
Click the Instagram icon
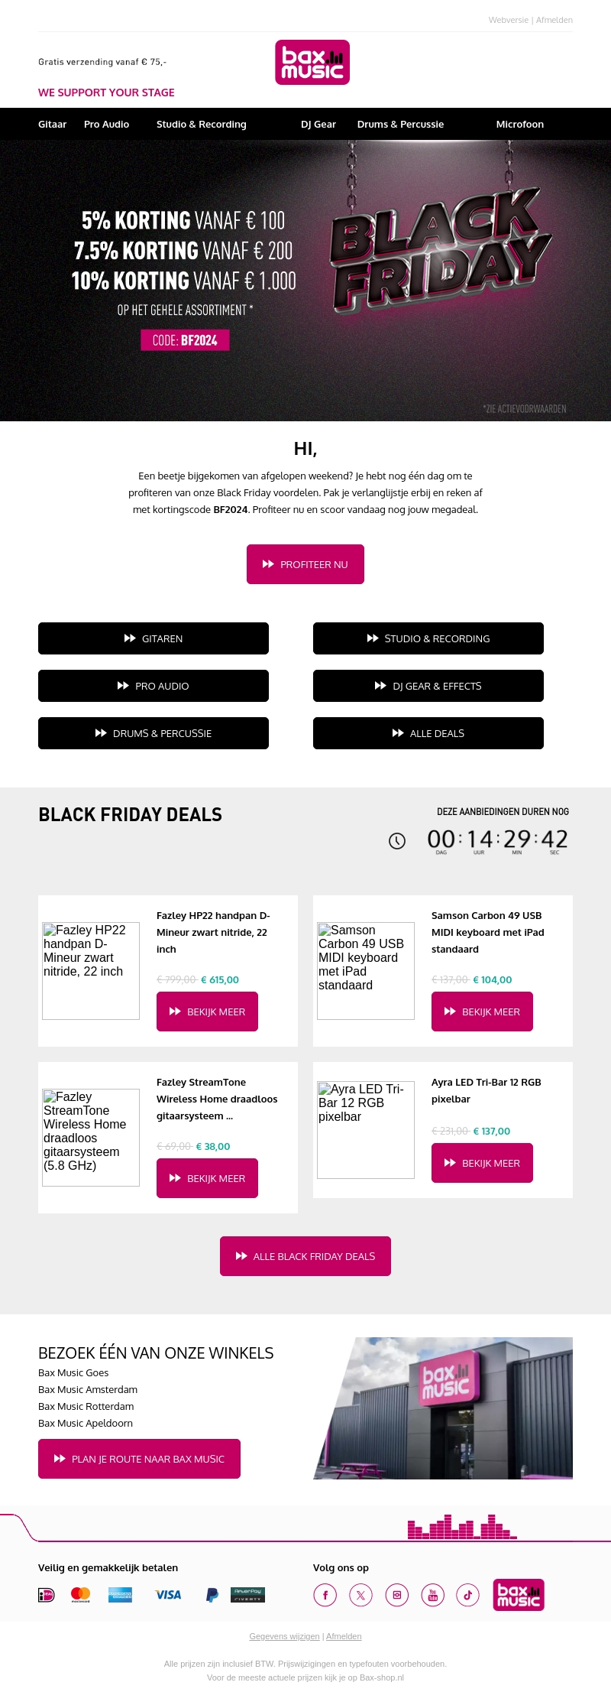(396, 1595)
